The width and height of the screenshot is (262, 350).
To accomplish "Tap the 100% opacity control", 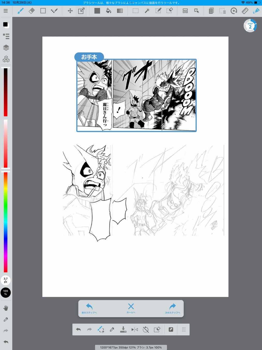I will pyautogui.click(x=6, y=292).
